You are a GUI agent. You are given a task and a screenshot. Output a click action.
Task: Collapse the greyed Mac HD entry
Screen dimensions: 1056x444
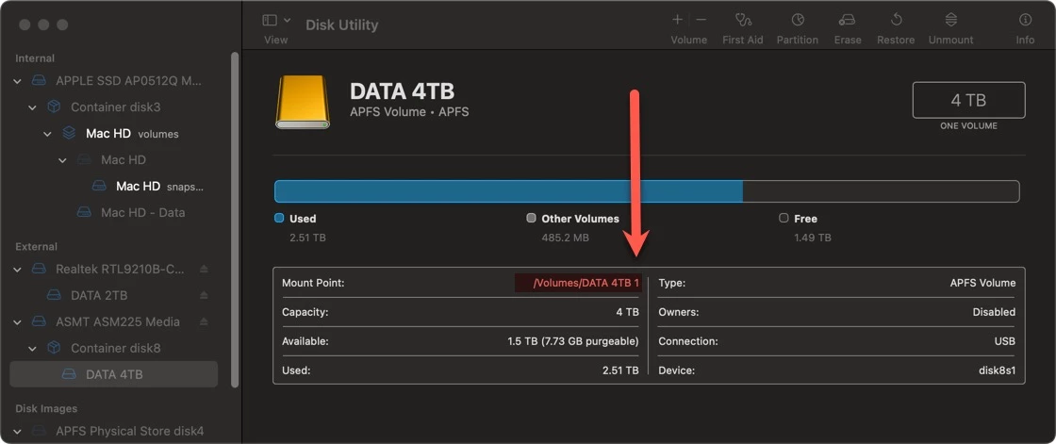pyautogui.click(x=62, y=160)
